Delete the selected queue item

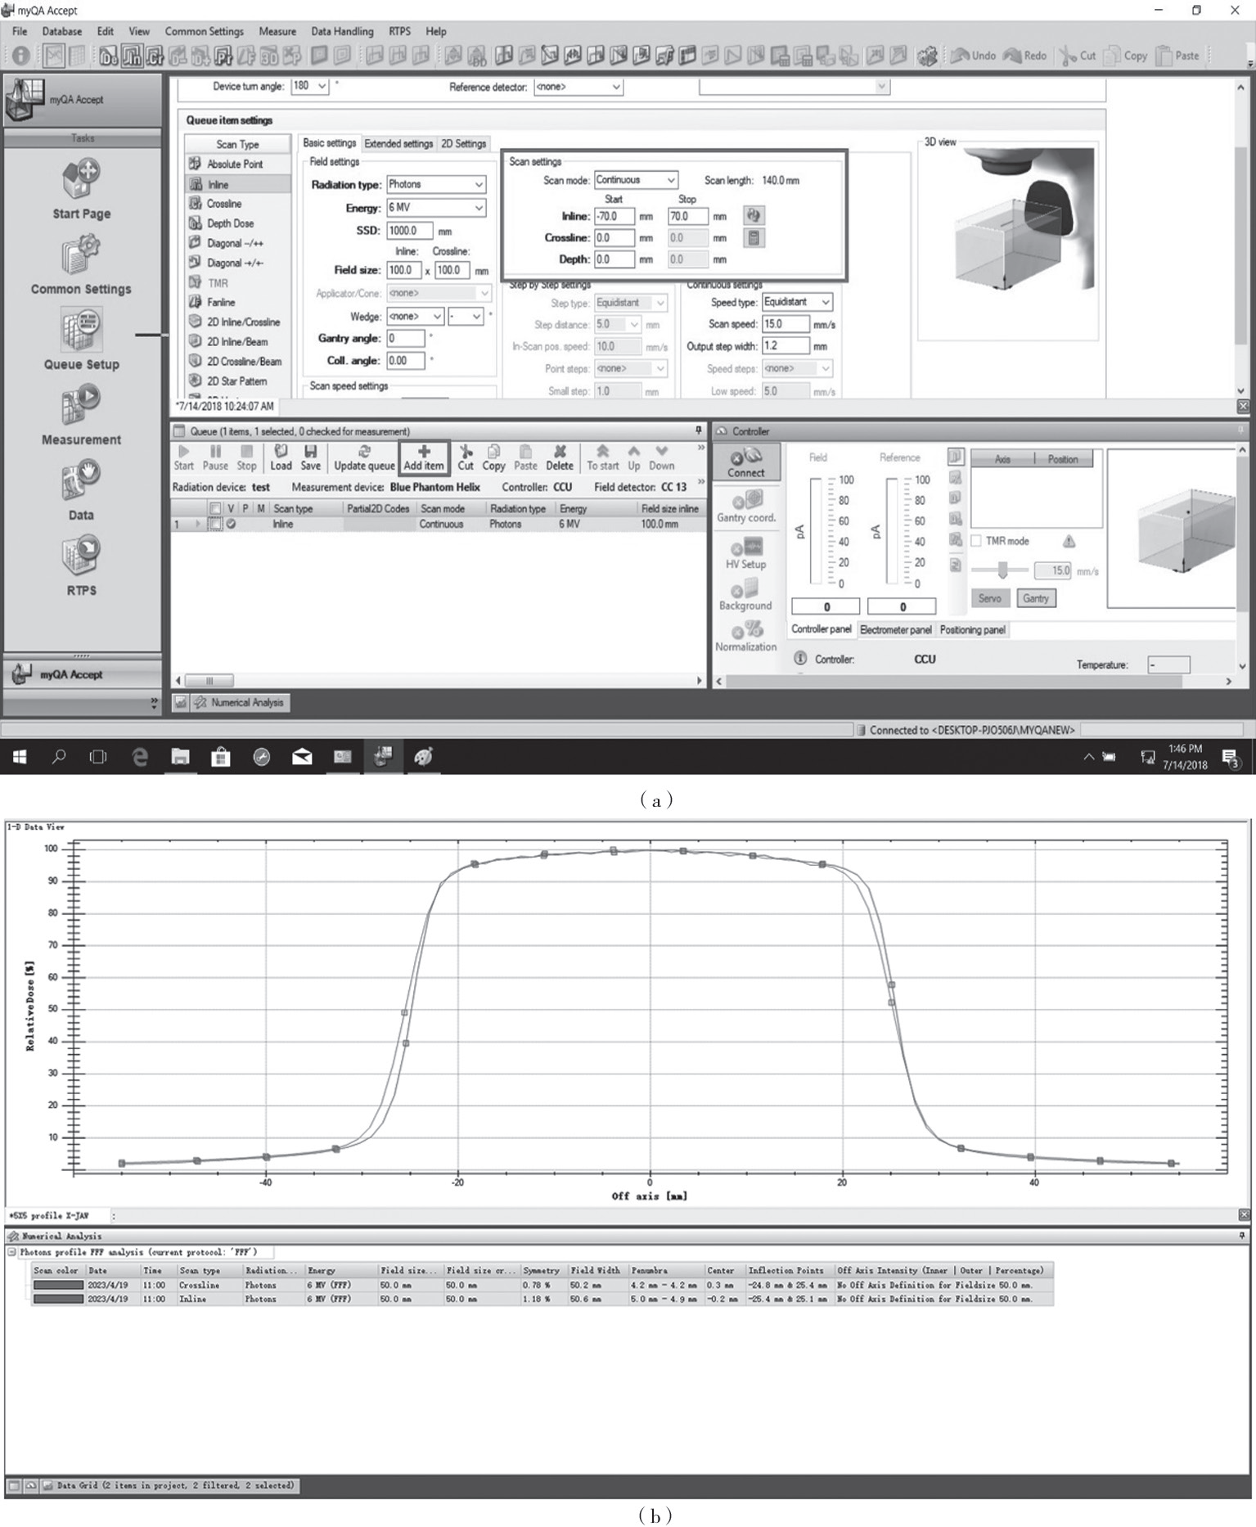560,457
